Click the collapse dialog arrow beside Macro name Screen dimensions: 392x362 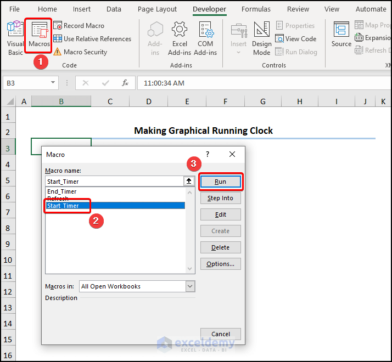coord(189,181)
